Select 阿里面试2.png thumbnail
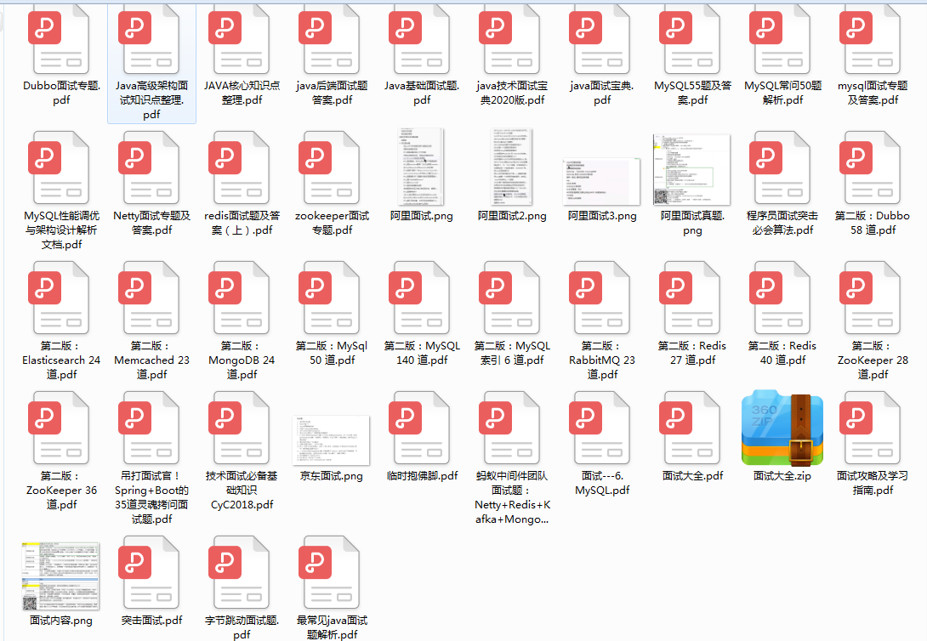The image size is (927, 641). click(512, 167)
